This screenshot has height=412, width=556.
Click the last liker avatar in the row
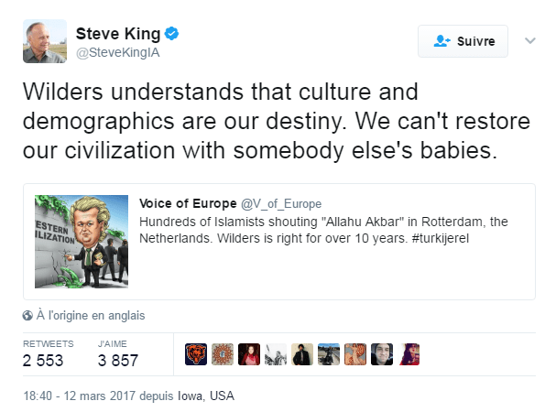409,354
